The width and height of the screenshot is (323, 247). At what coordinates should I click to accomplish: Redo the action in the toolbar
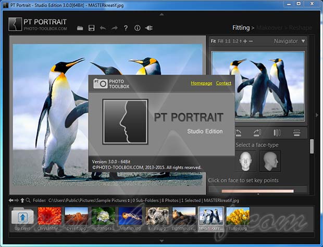click(114, 28)
